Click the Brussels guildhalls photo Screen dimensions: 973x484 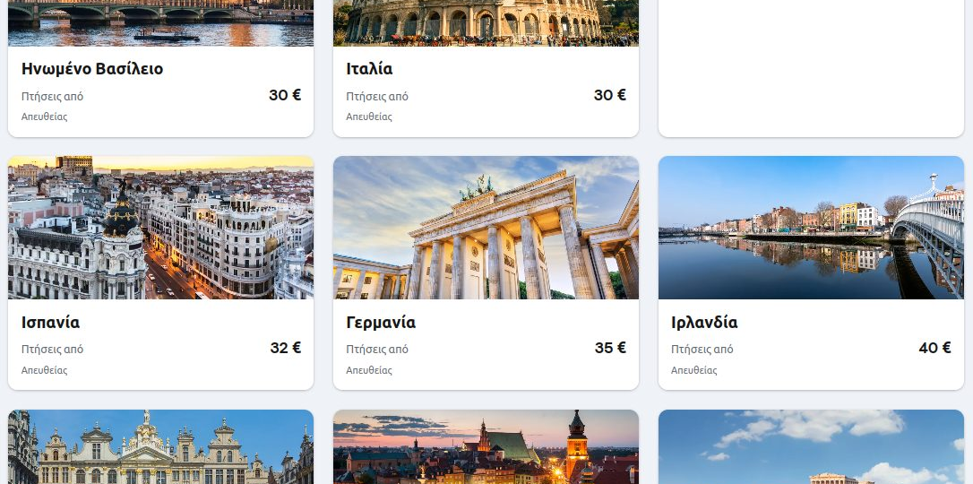coord(160,446)
